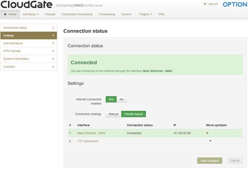The image size is (248, 169).
Task: Select the LTE Connection interface row
Action: (88, 141)
